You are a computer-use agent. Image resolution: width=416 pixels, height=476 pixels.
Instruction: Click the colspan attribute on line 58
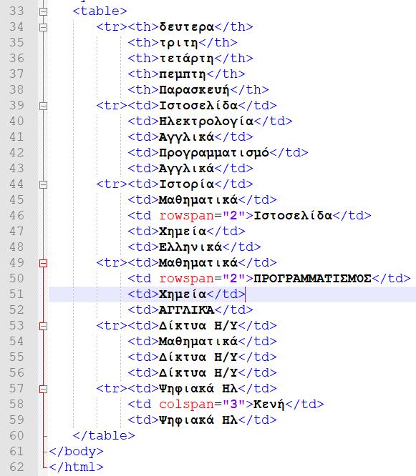pyautogui.click(x=187, y=405)
